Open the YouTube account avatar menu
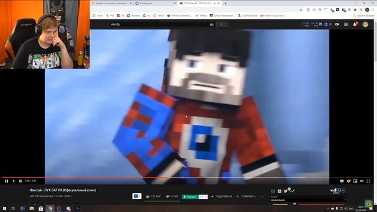Image resolution: width=377 pixels, height=212 pixels. point(365,24)
